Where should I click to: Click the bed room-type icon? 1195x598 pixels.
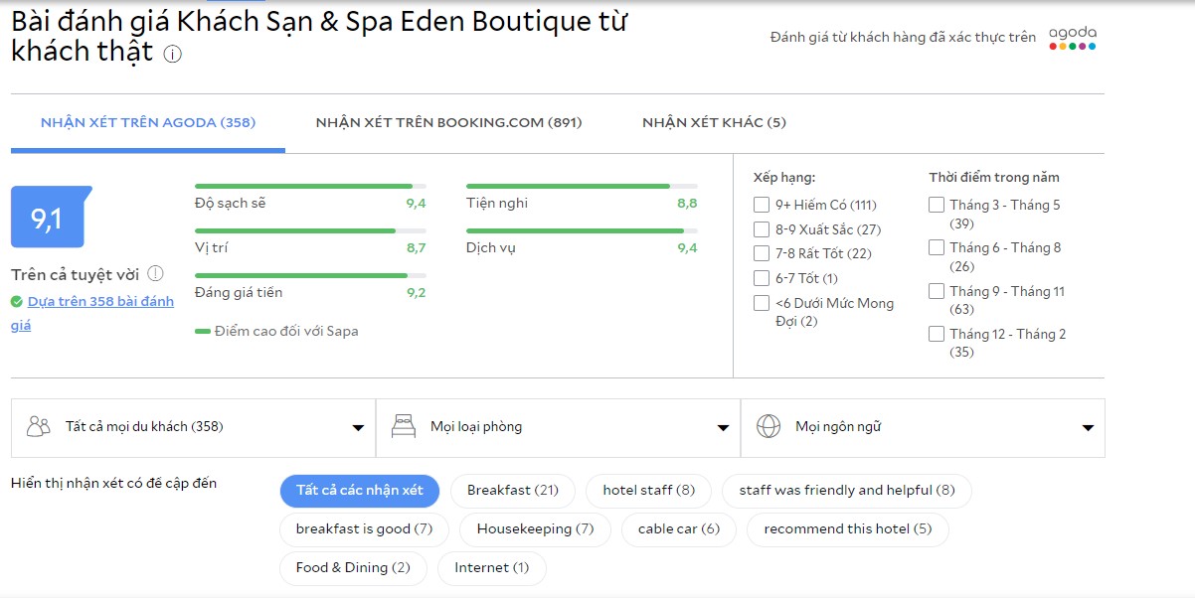(x=403, y=427)
